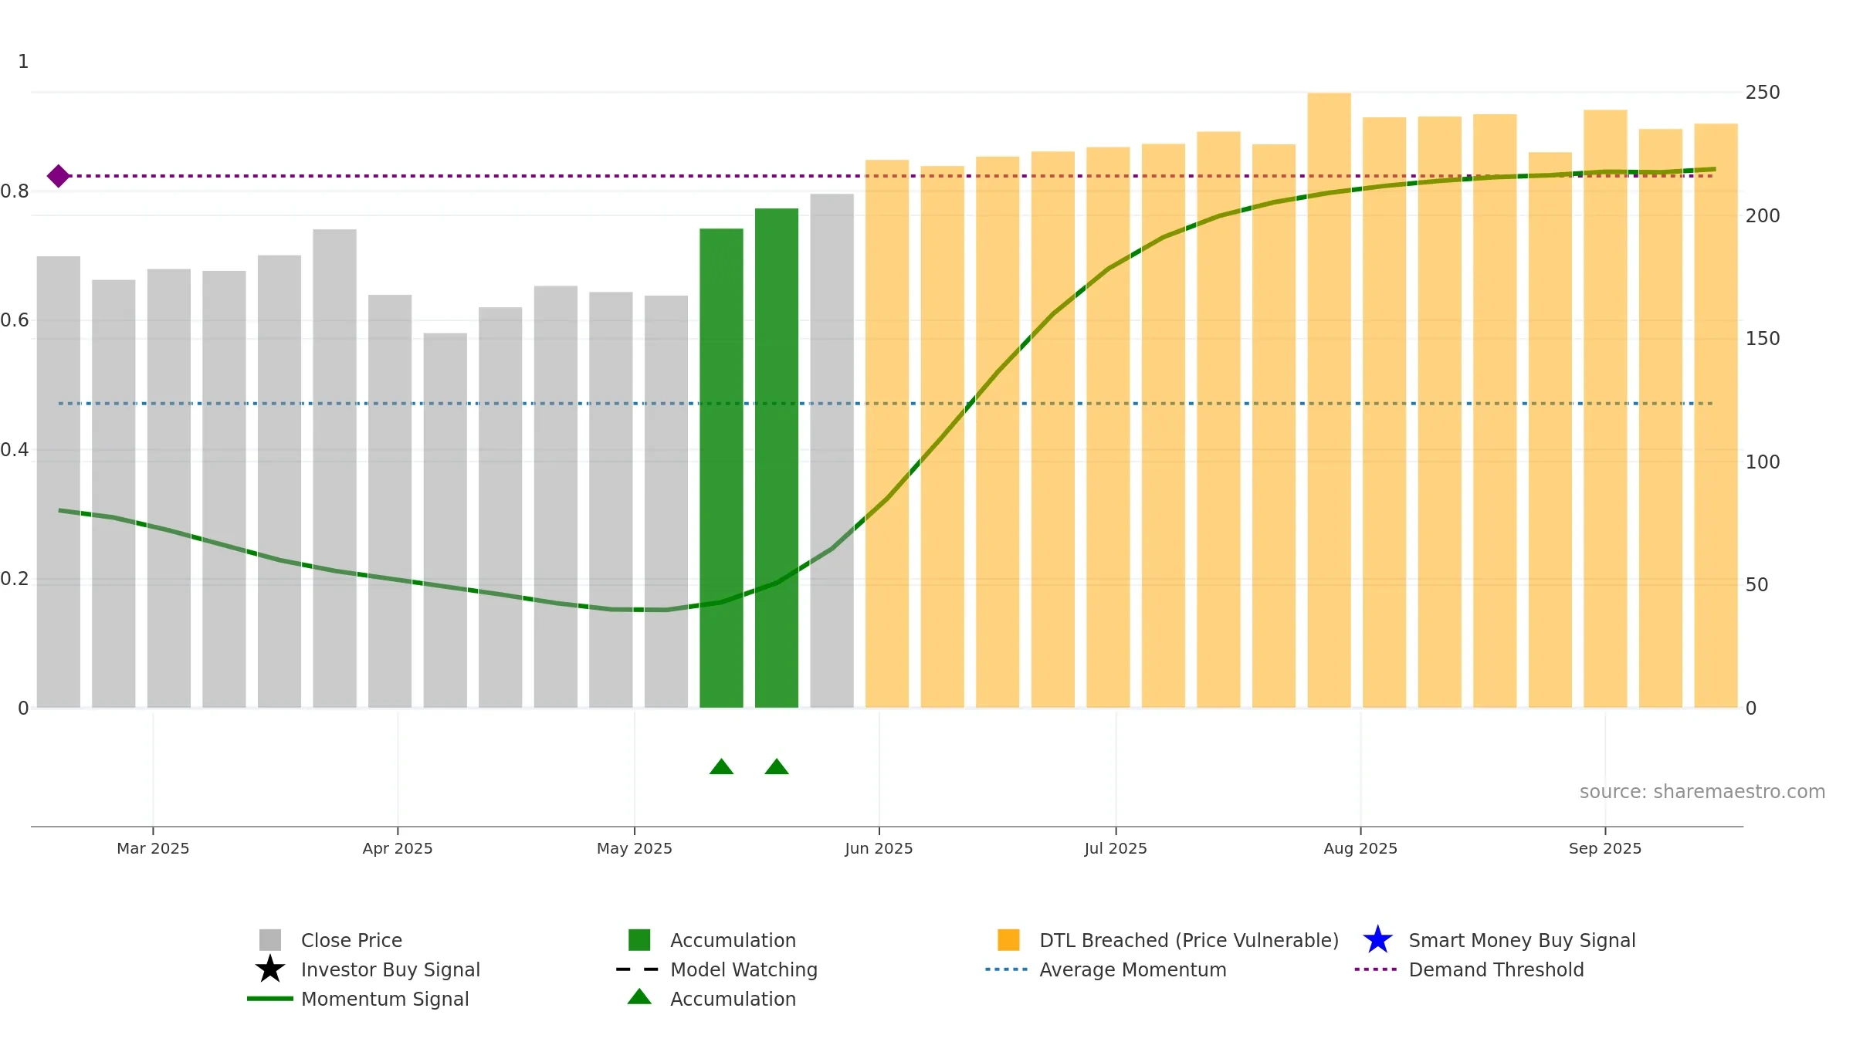The height and width of the screenshot is (1042, 1853).
Task: Click the tallest orange bar in late July
Action: point(1329,400)
